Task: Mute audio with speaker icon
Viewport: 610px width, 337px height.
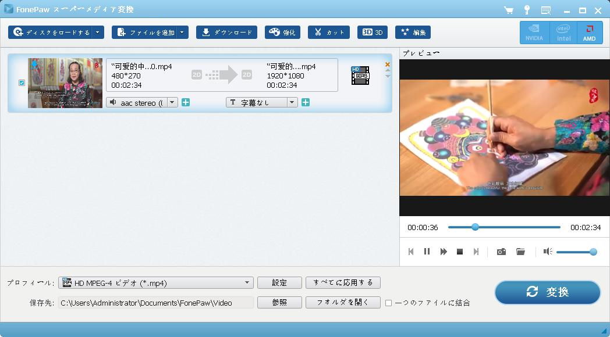Action: coord(548,252)
